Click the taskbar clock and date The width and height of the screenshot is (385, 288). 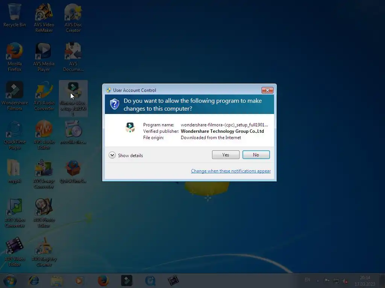pos(365,281)
